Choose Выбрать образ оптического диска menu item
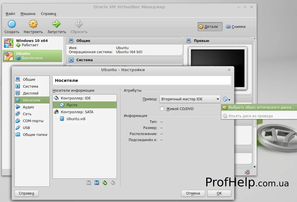 pos(259,107)
